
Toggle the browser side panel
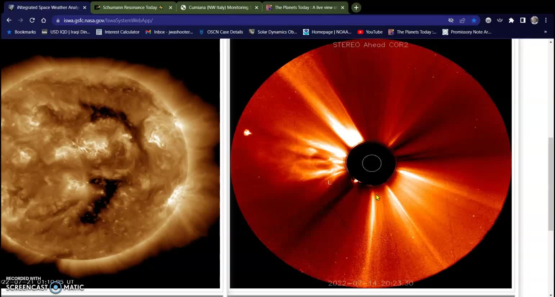click(x=523, y=21)
